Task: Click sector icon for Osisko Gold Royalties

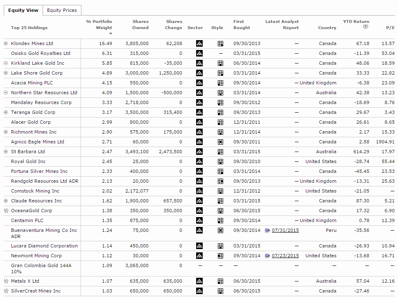Action: point(199,53)
